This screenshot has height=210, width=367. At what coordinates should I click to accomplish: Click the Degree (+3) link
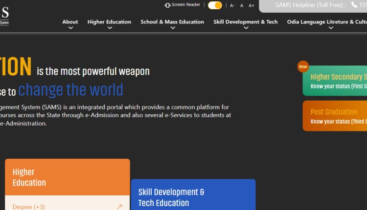point(29,207)
